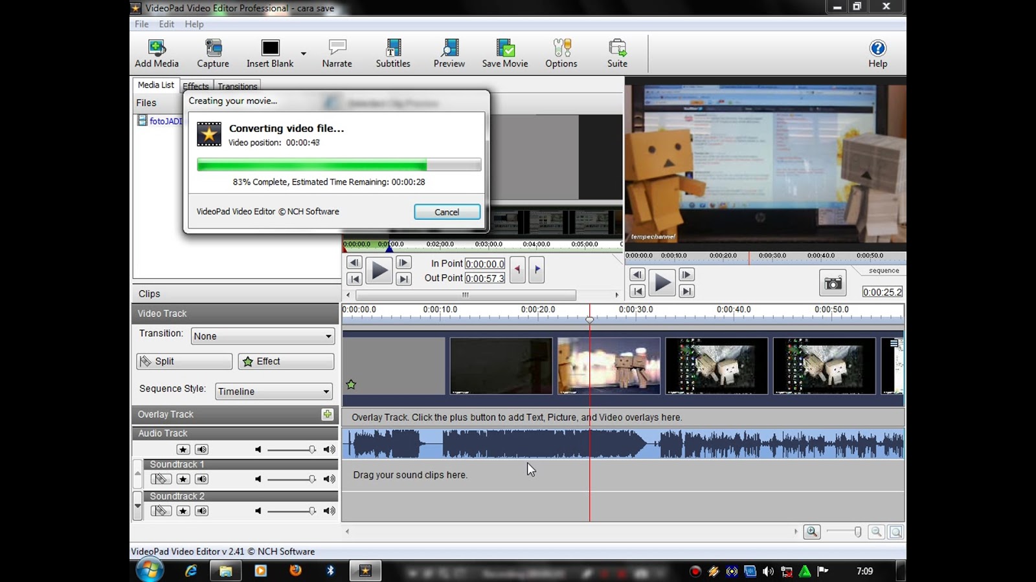Switch to the Transitions tab
The width and height of the screenshot is (1036, 582).
coord(238,86)
